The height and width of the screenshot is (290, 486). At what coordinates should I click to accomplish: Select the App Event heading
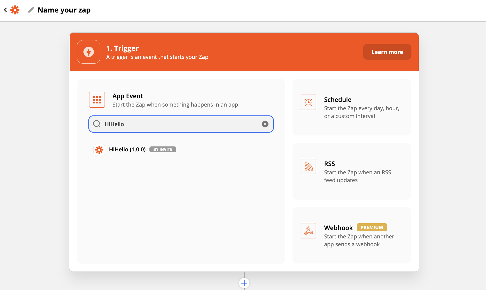point(127,96)
